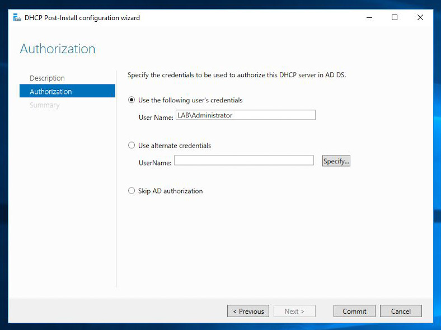Click the Specify... credentials button
The image size is (441, 330).
tap(336, 161)
